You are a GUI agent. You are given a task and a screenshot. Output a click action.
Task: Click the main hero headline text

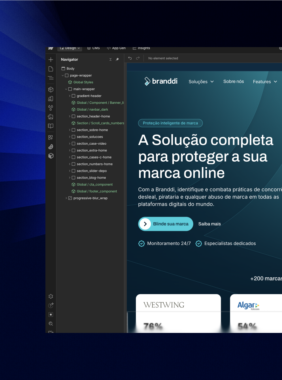tap(206, 156)
